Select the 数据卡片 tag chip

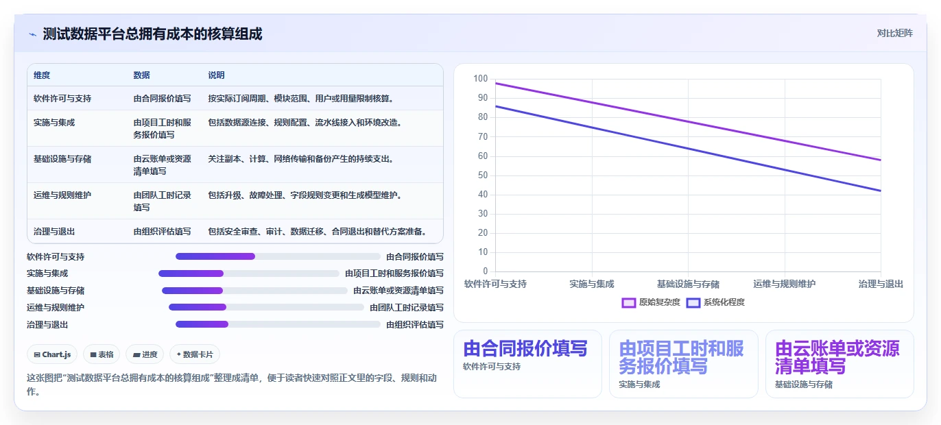click(x=195, y=354)
